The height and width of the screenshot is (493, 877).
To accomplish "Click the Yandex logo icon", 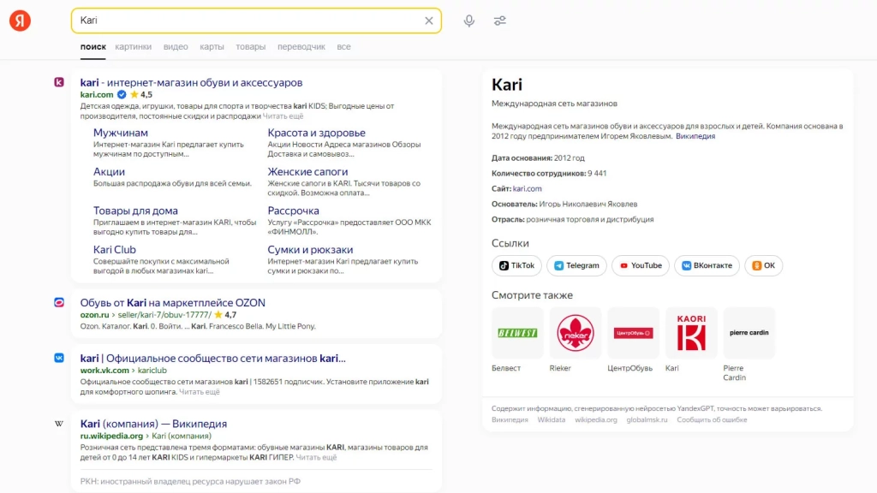I will 21,21.
